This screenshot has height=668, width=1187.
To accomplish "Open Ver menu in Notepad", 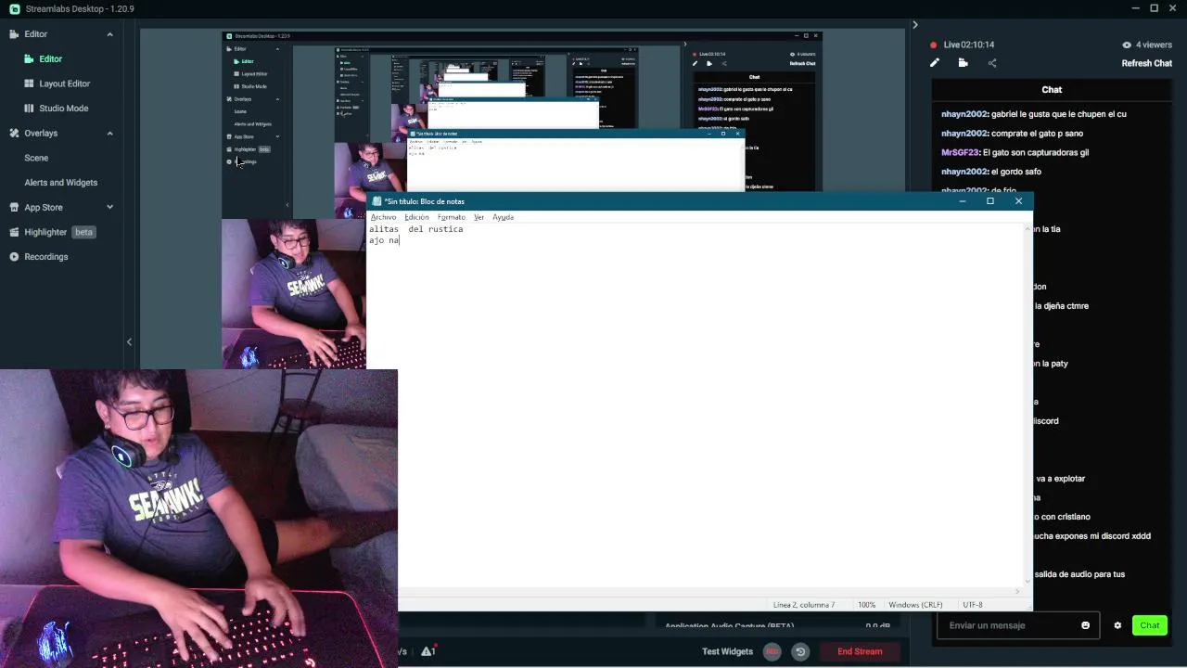I will [x=479, y=217].
